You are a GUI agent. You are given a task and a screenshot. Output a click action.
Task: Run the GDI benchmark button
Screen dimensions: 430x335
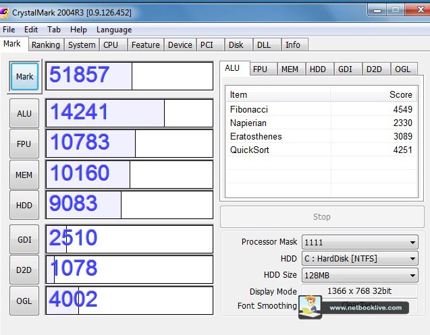(24, 239)
